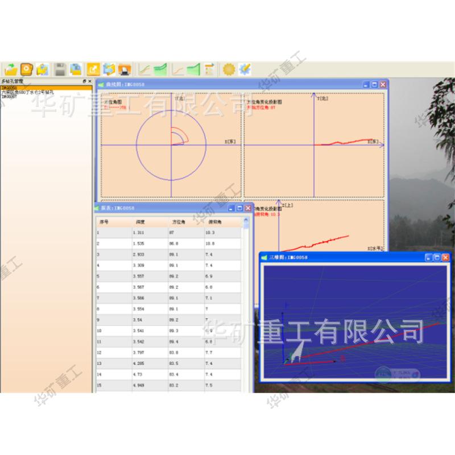Click the blue stacked floppy disks icon
The width and height of the screenshot is (455, 455).
76,69
